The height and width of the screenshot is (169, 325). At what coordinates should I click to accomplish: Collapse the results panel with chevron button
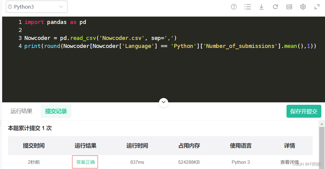click(164, 102)
